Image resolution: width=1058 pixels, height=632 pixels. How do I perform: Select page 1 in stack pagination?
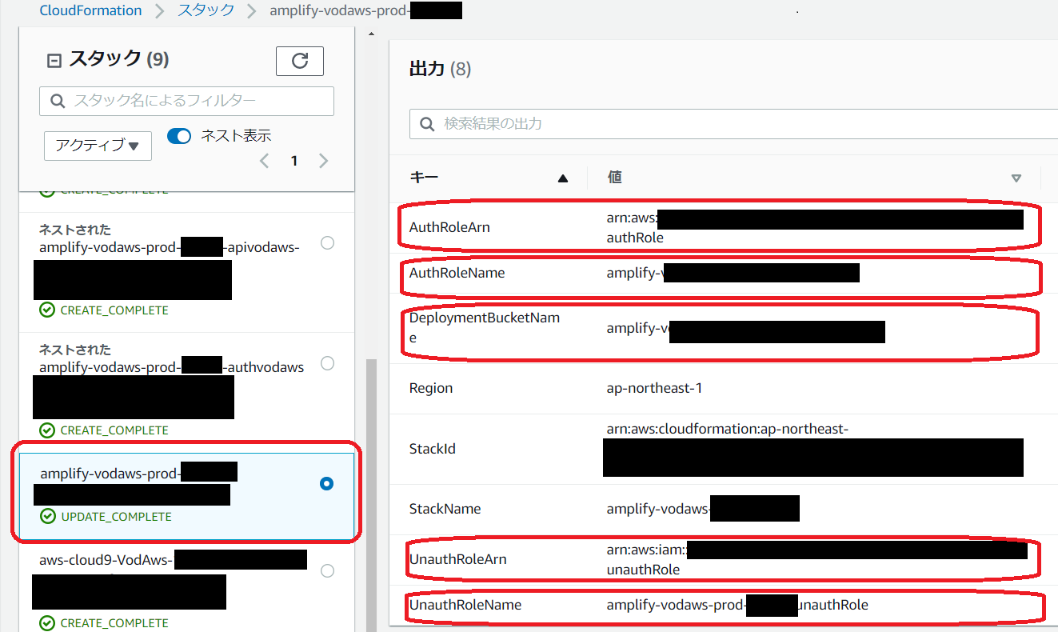click(294, 161)
